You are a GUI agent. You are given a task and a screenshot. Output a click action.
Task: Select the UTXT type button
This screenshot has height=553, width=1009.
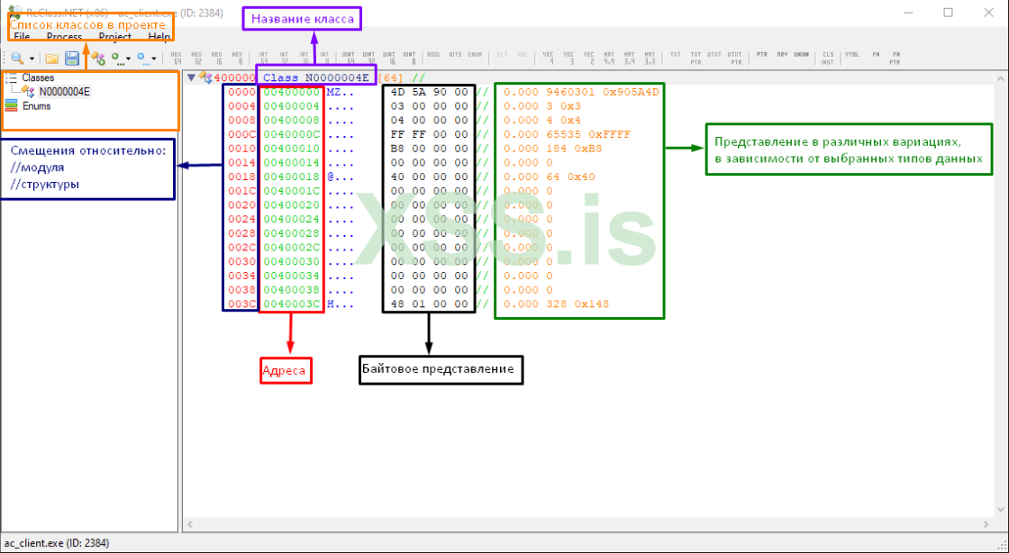pyautogui.click(x=714, y=55)
